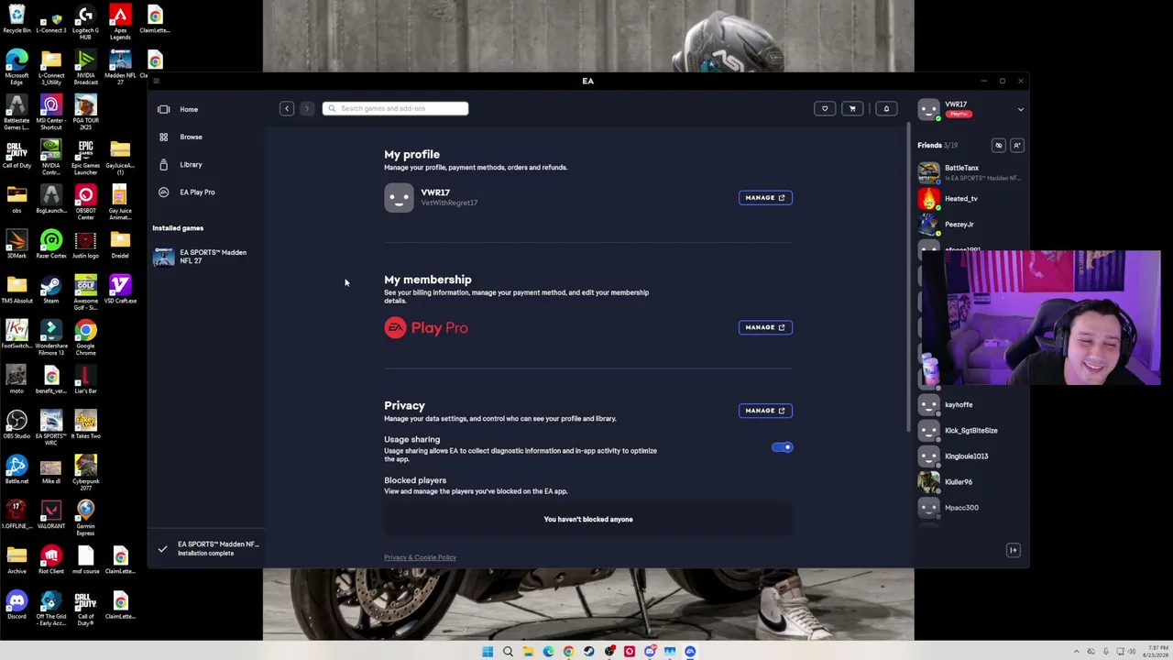The height and width of the screenshot is (660, 1173).
Task: Collapse the friends panel with the arrow icon
Action: pyautogui.click(x=1013, y=550)
